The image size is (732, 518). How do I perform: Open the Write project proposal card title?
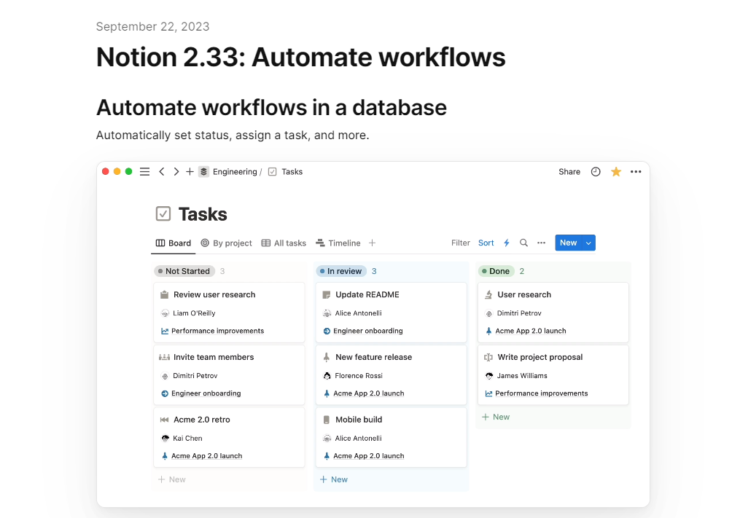pos(540,357)
